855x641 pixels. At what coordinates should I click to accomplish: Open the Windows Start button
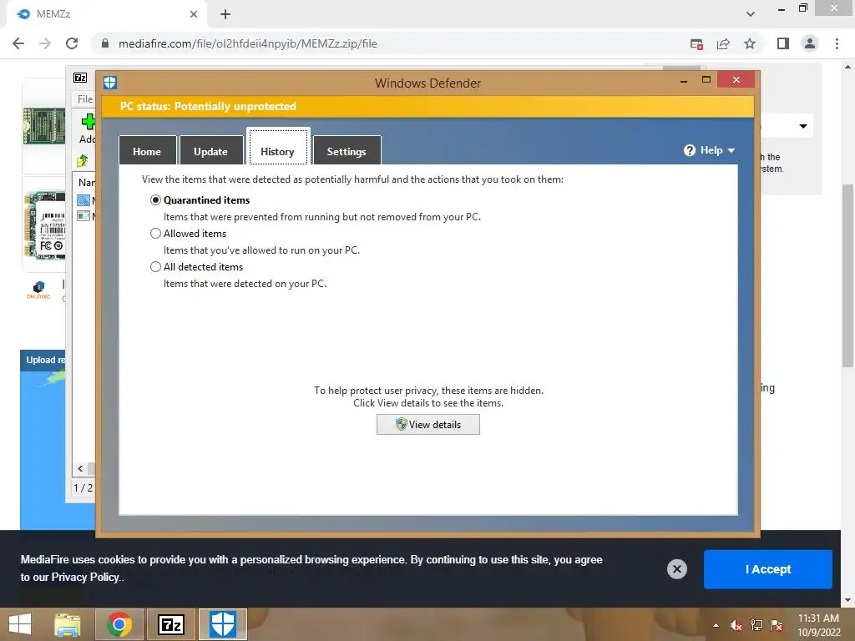click(20, 624)
